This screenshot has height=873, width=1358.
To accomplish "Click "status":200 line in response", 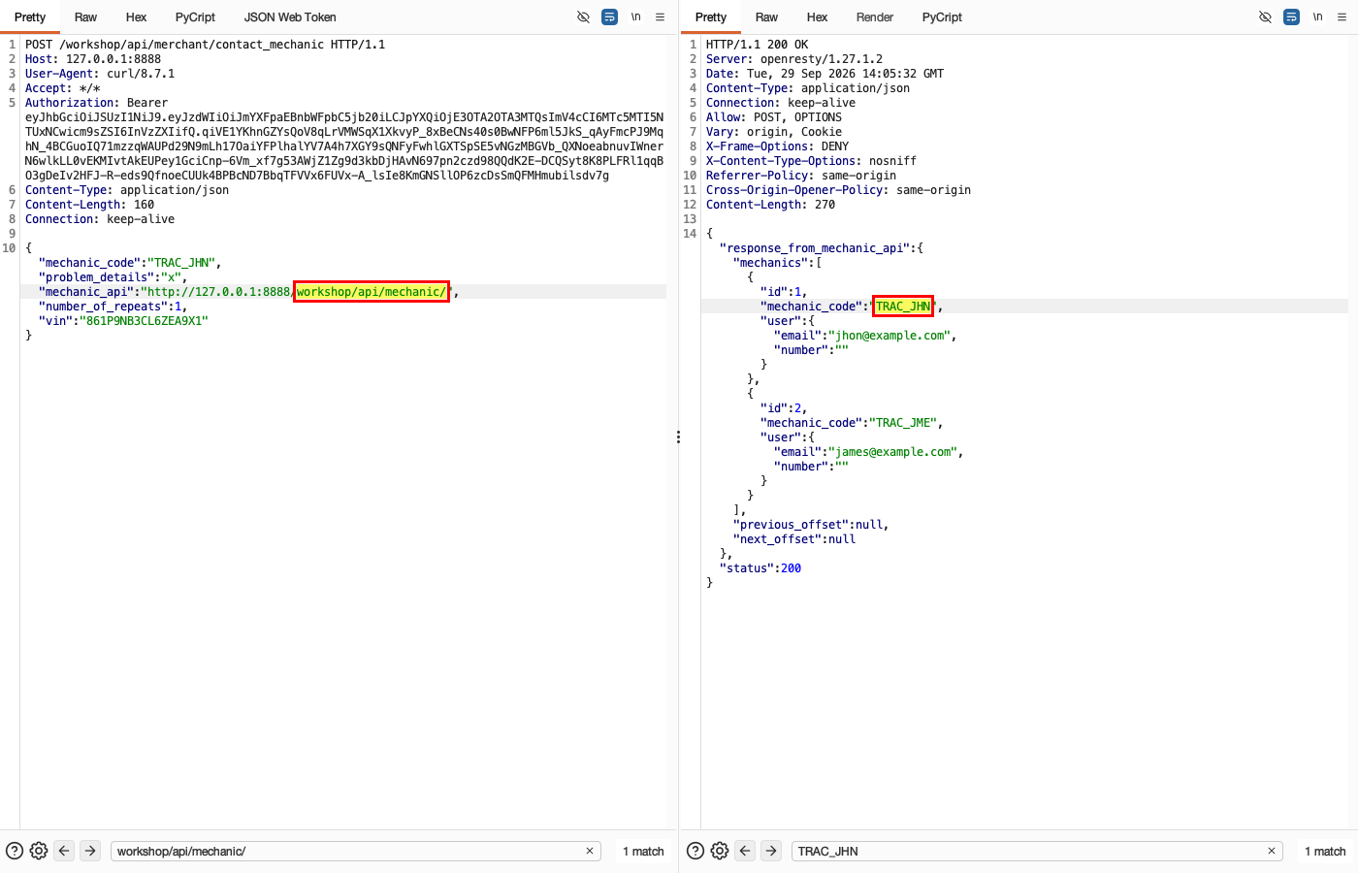I will tap(760, 568).
